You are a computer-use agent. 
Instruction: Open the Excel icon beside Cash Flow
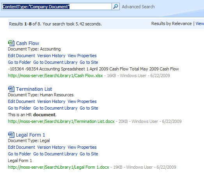tap(11, 43)
